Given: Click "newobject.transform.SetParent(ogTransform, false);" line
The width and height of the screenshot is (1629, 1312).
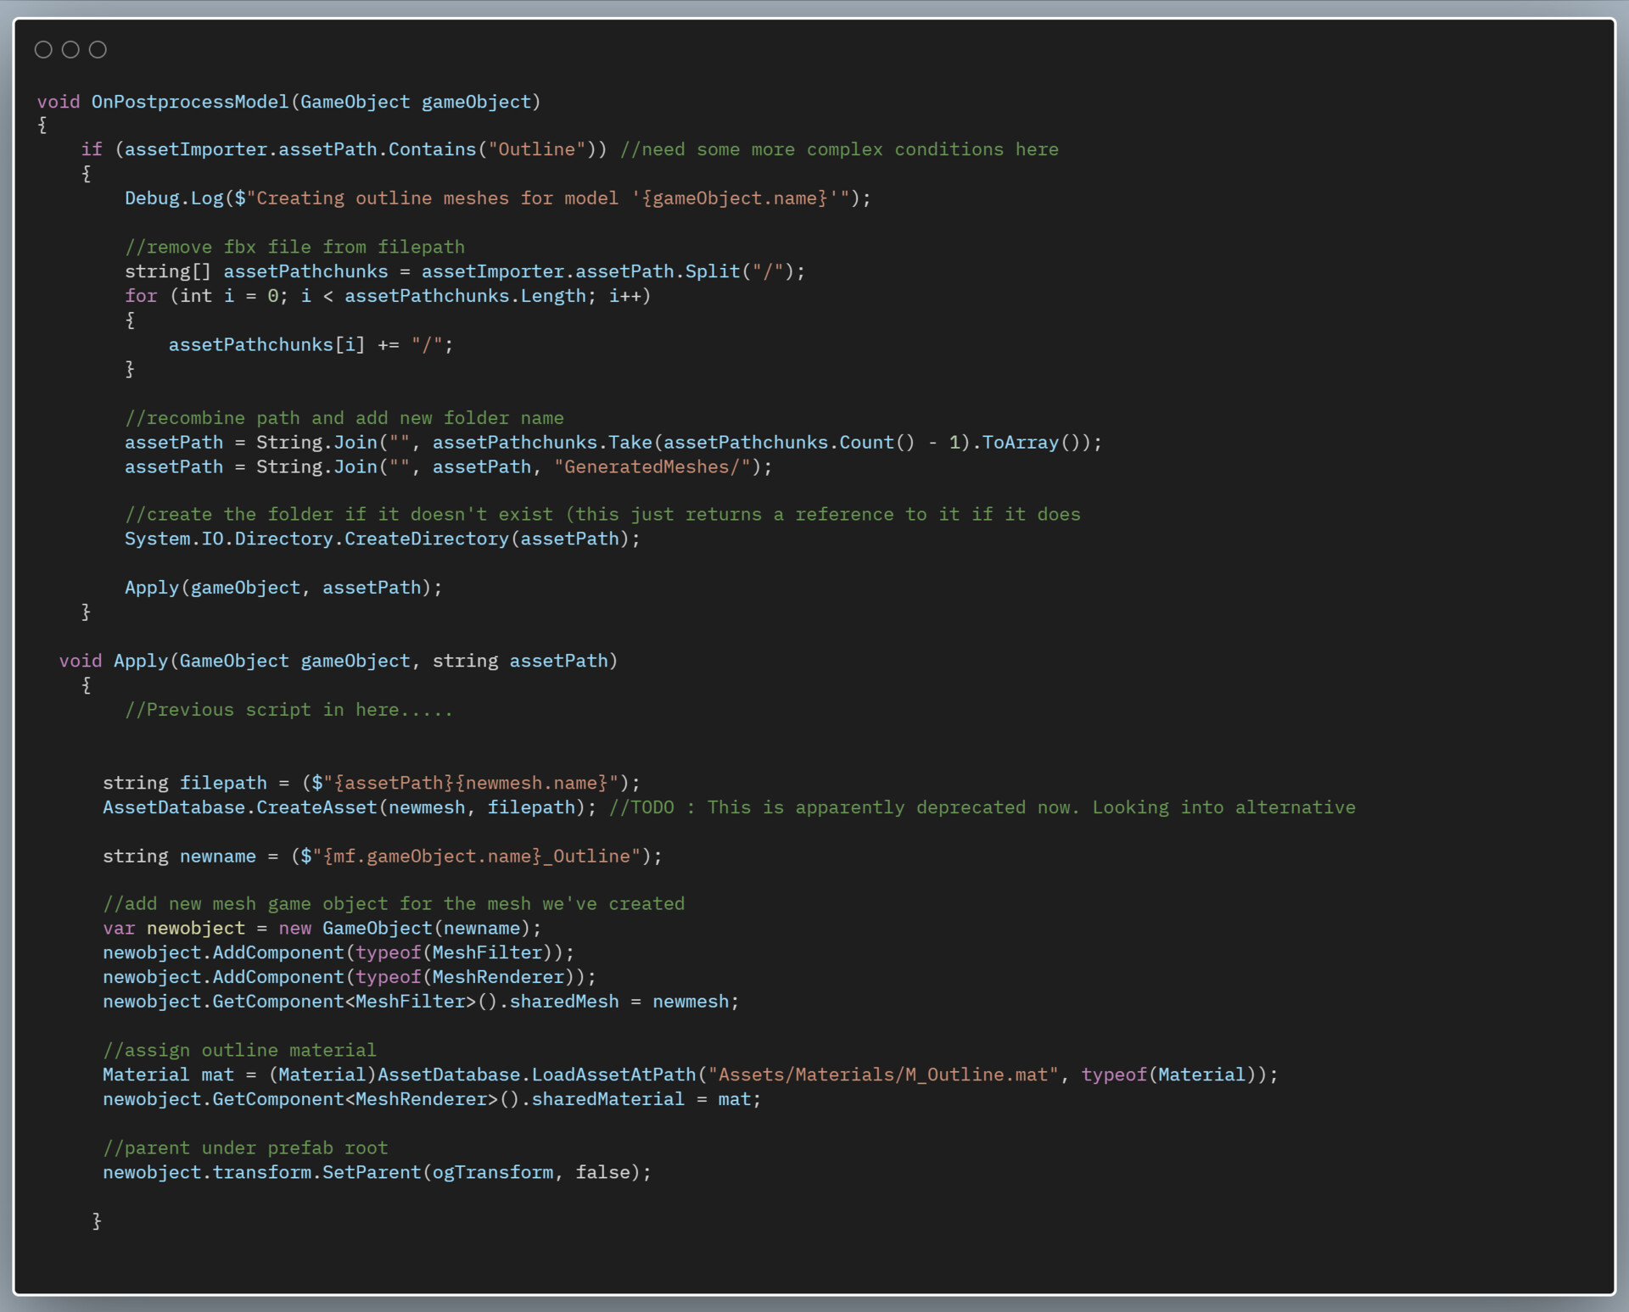Looking at the screenshot, I should pos(377,1172).
